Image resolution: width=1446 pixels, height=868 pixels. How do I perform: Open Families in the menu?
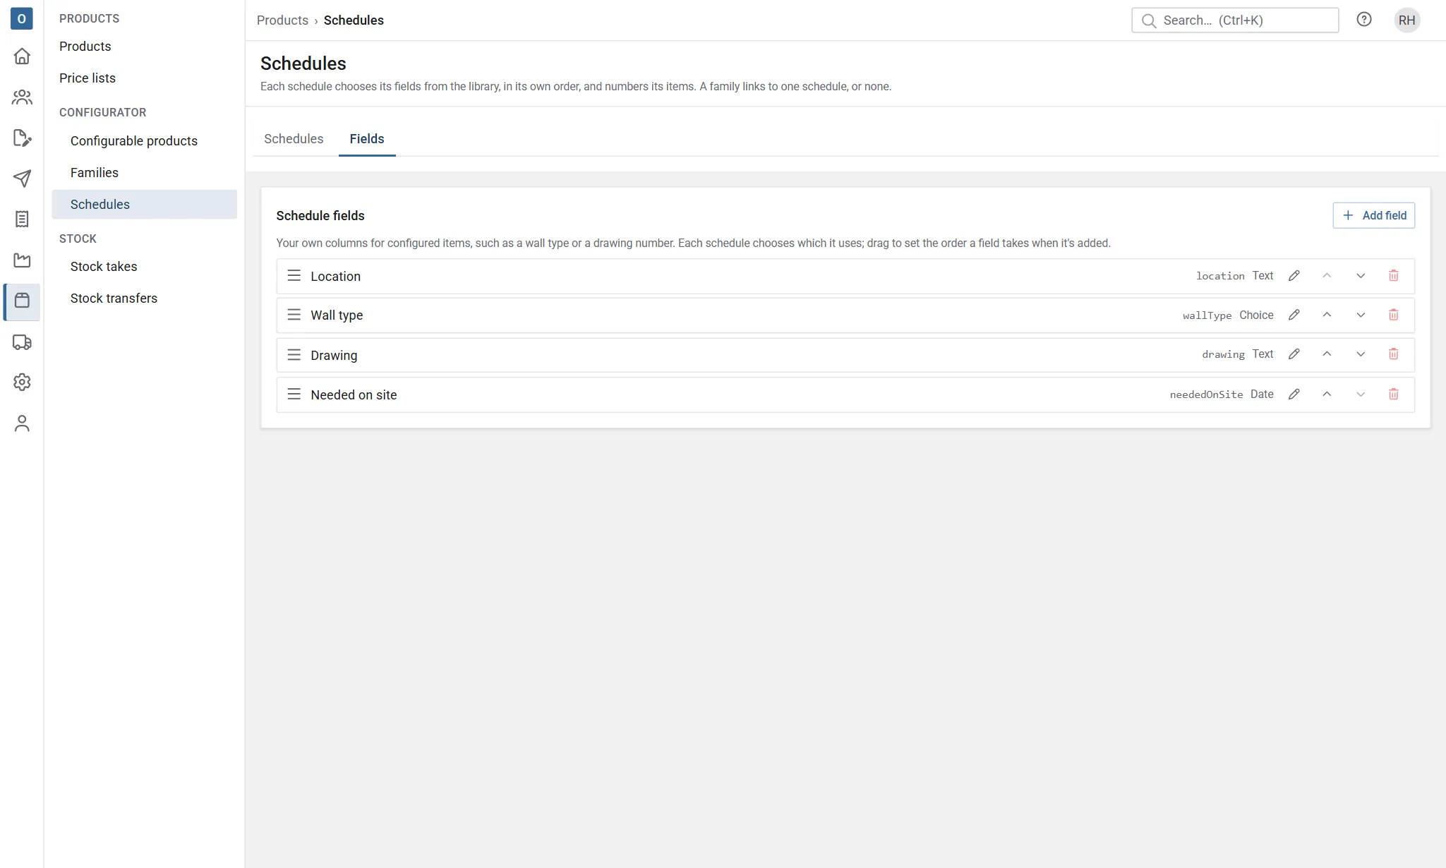pyautogui.click(x=95, y=173)
